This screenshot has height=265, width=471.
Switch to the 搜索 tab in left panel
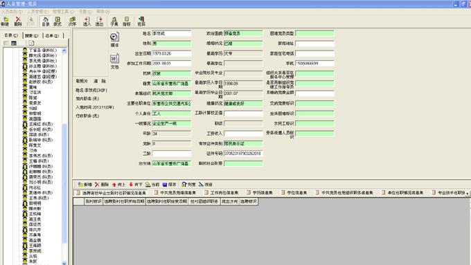pos(31,35)
